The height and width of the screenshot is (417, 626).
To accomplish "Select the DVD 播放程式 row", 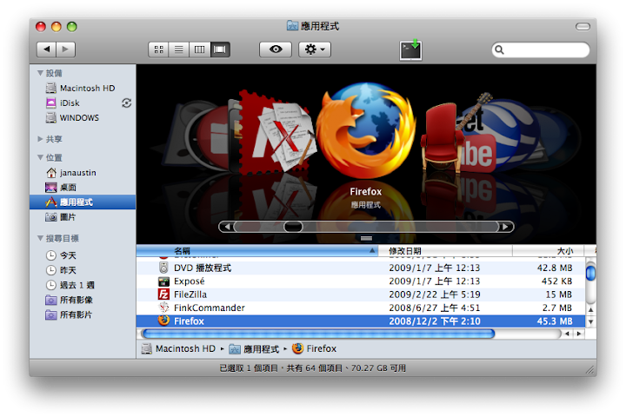I will [361, 268].
